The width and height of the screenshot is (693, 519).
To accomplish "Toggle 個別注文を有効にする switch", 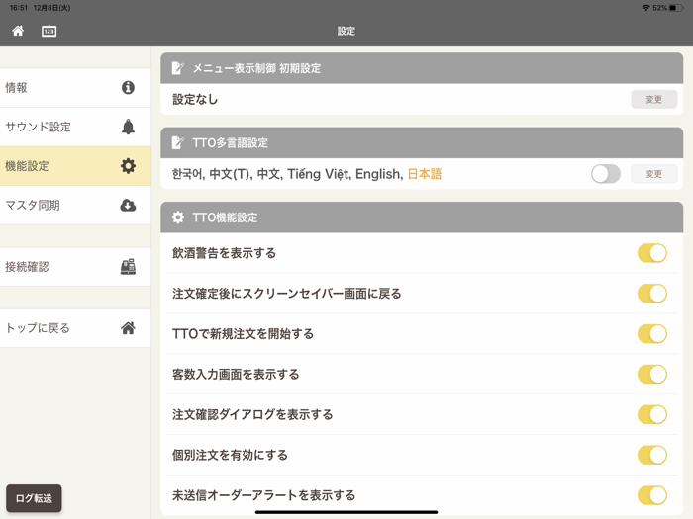I will (x=651, y=455).
